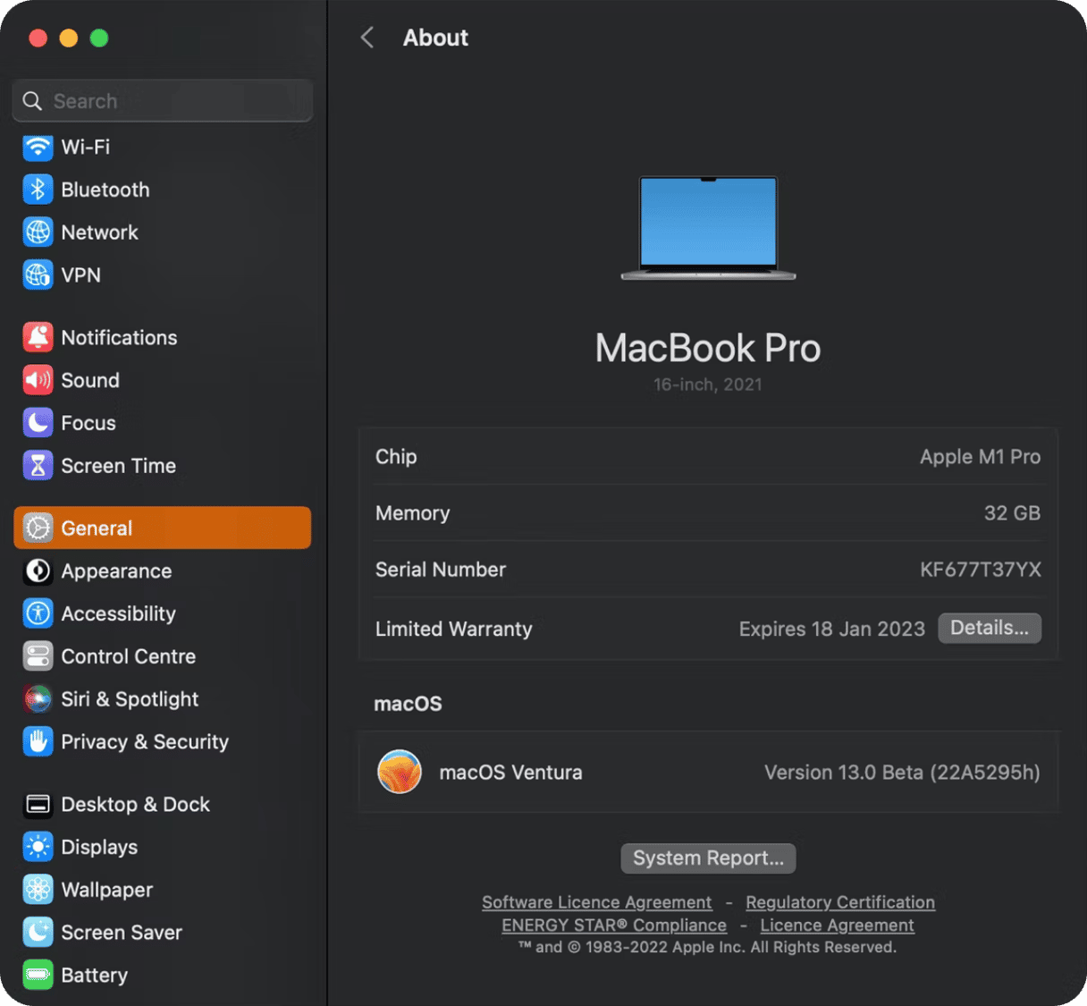
Task: Open Privacy & Security label
Action: 145,742
